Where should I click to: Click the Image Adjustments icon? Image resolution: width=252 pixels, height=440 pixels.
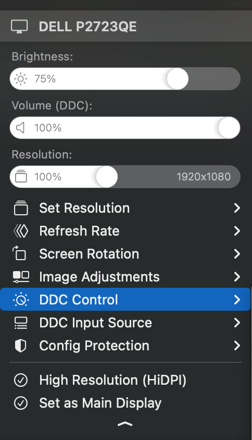(21, 277)
